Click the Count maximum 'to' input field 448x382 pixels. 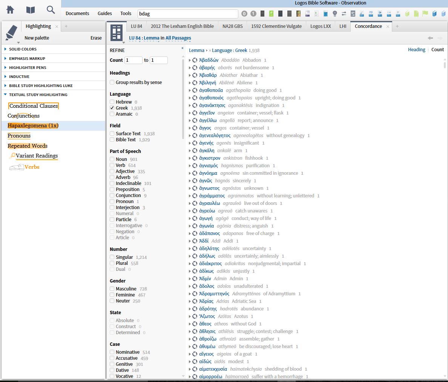pos(158,60)
